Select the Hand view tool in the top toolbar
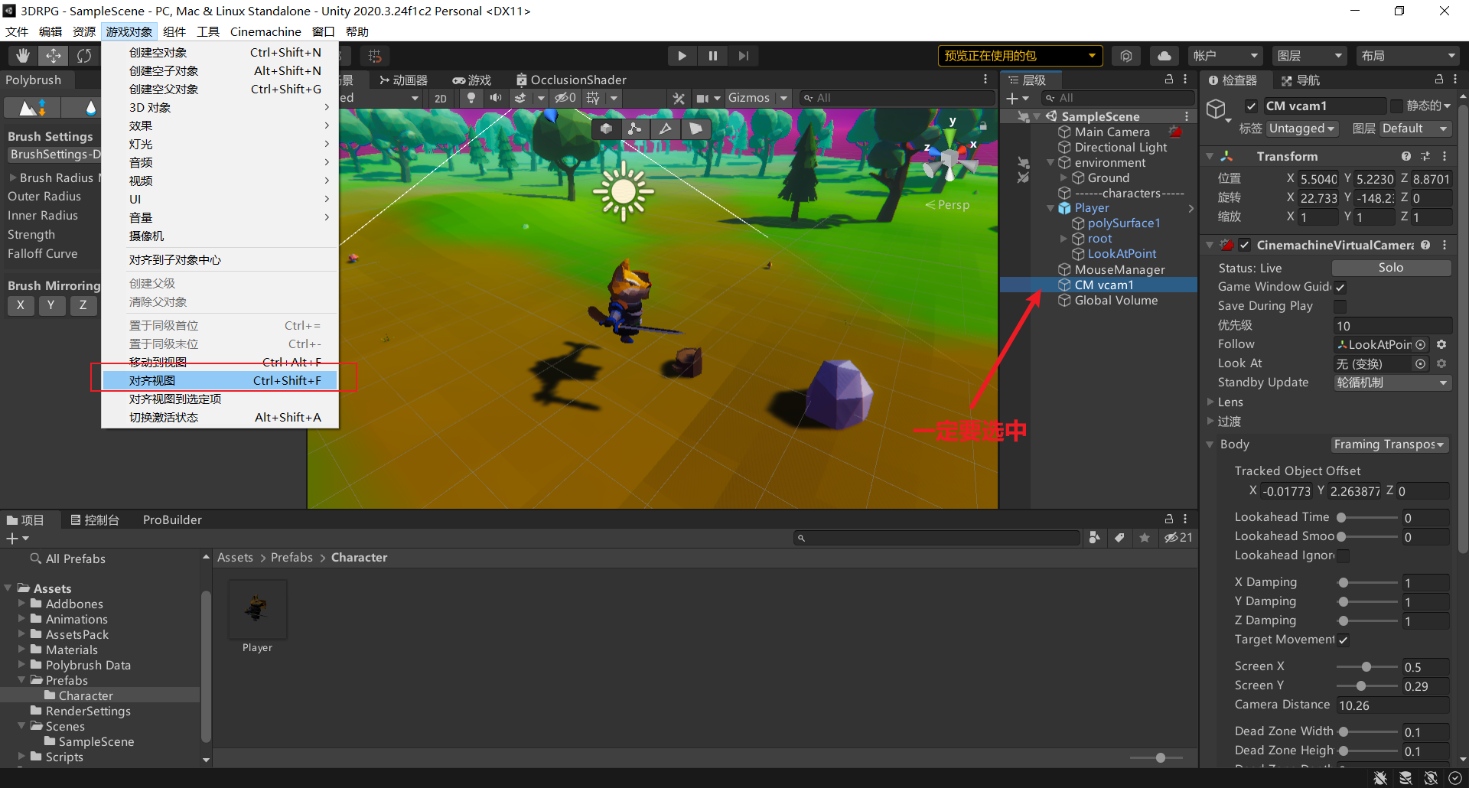The height and width of the screenshot is (788, 1469). [x=22, y=55]
